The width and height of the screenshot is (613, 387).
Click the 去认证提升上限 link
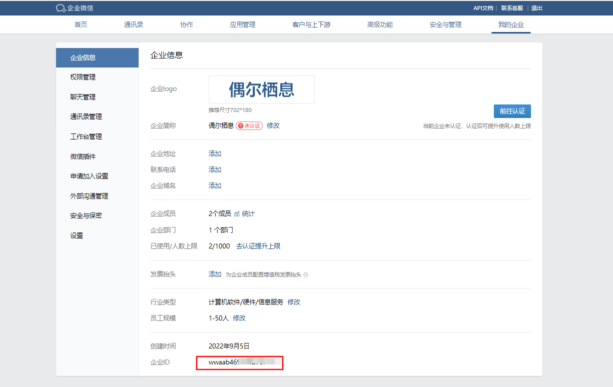click(258, 246)
